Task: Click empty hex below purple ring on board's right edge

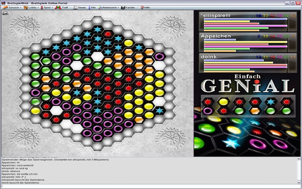Action: pos(159,65)
